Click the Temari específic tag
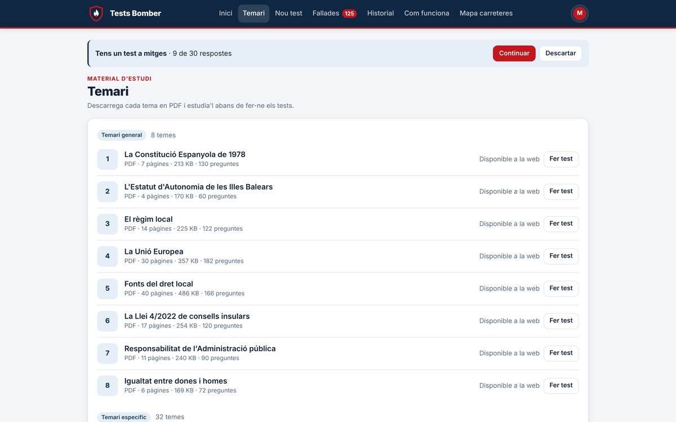 tap(124, 417)
